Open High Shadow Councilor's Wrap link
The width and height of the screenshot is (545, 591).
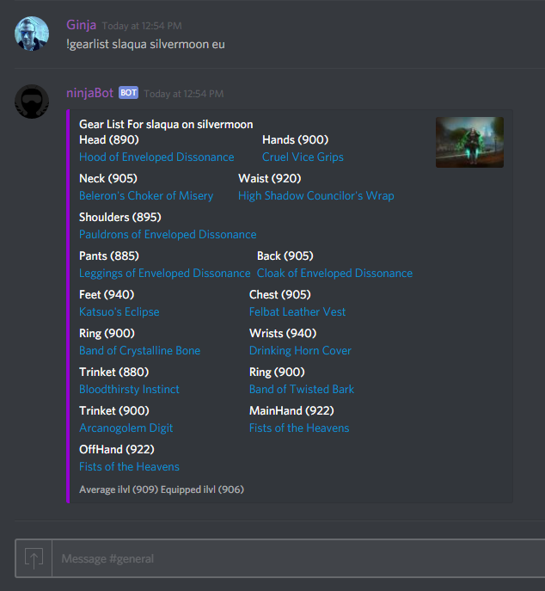click(316, 195)
